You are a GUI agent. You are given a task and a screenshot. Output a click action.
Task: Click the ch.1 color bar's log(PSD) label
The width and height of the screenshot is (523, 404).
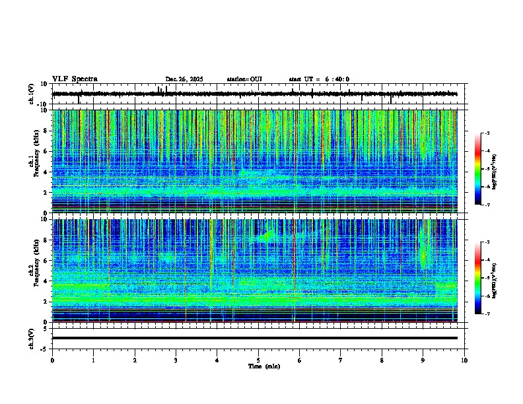[494, 172]
